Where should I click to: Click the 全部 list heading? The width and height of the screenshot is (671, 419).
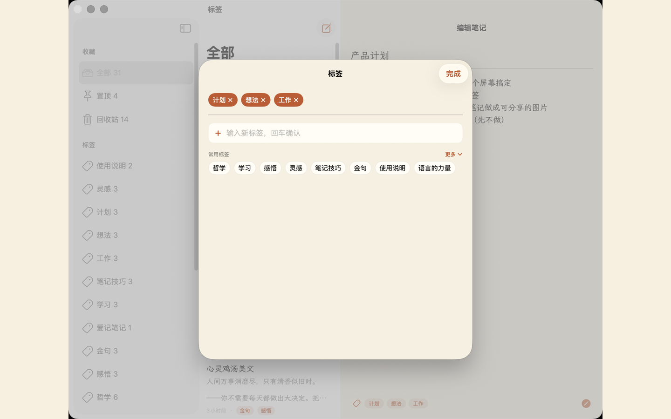coord(220,52)
